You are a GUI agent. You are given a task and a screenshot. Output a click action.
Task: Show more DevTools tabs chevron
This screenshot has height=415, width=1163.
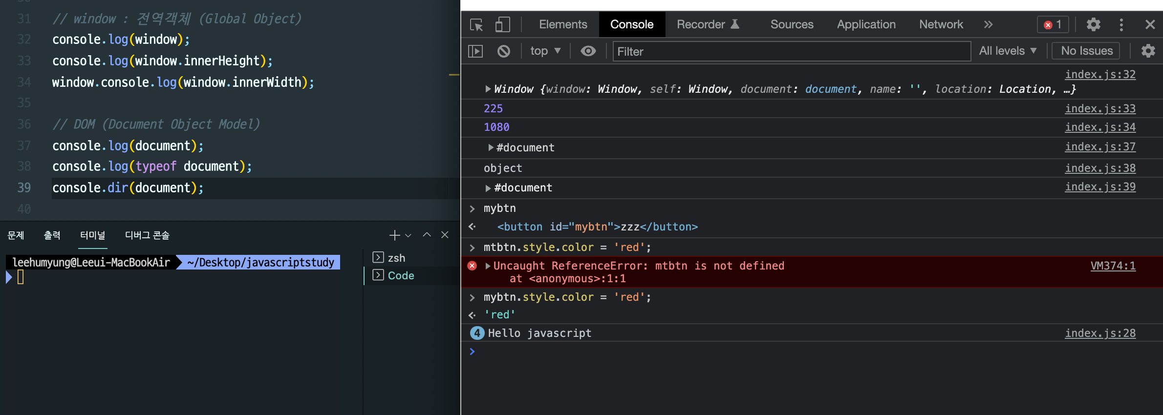pos(988,24)
